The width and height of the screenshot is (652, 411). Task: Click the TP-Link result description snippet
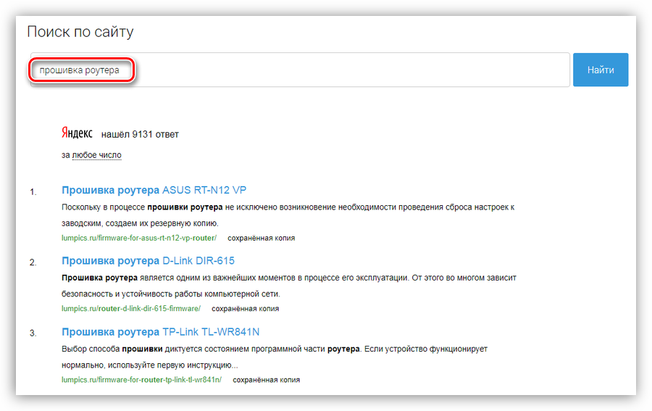(274, 356)
